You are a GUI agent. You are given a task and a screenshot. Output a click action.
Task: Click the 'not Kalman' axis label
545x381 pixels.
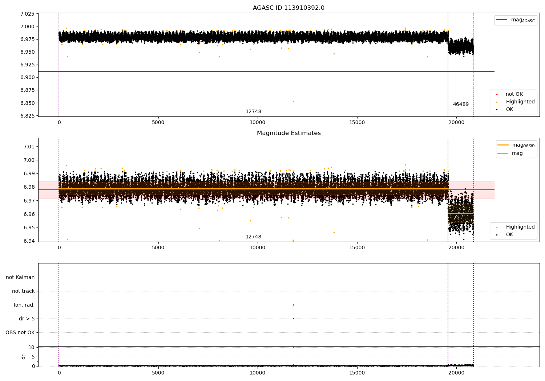point(20,277)
